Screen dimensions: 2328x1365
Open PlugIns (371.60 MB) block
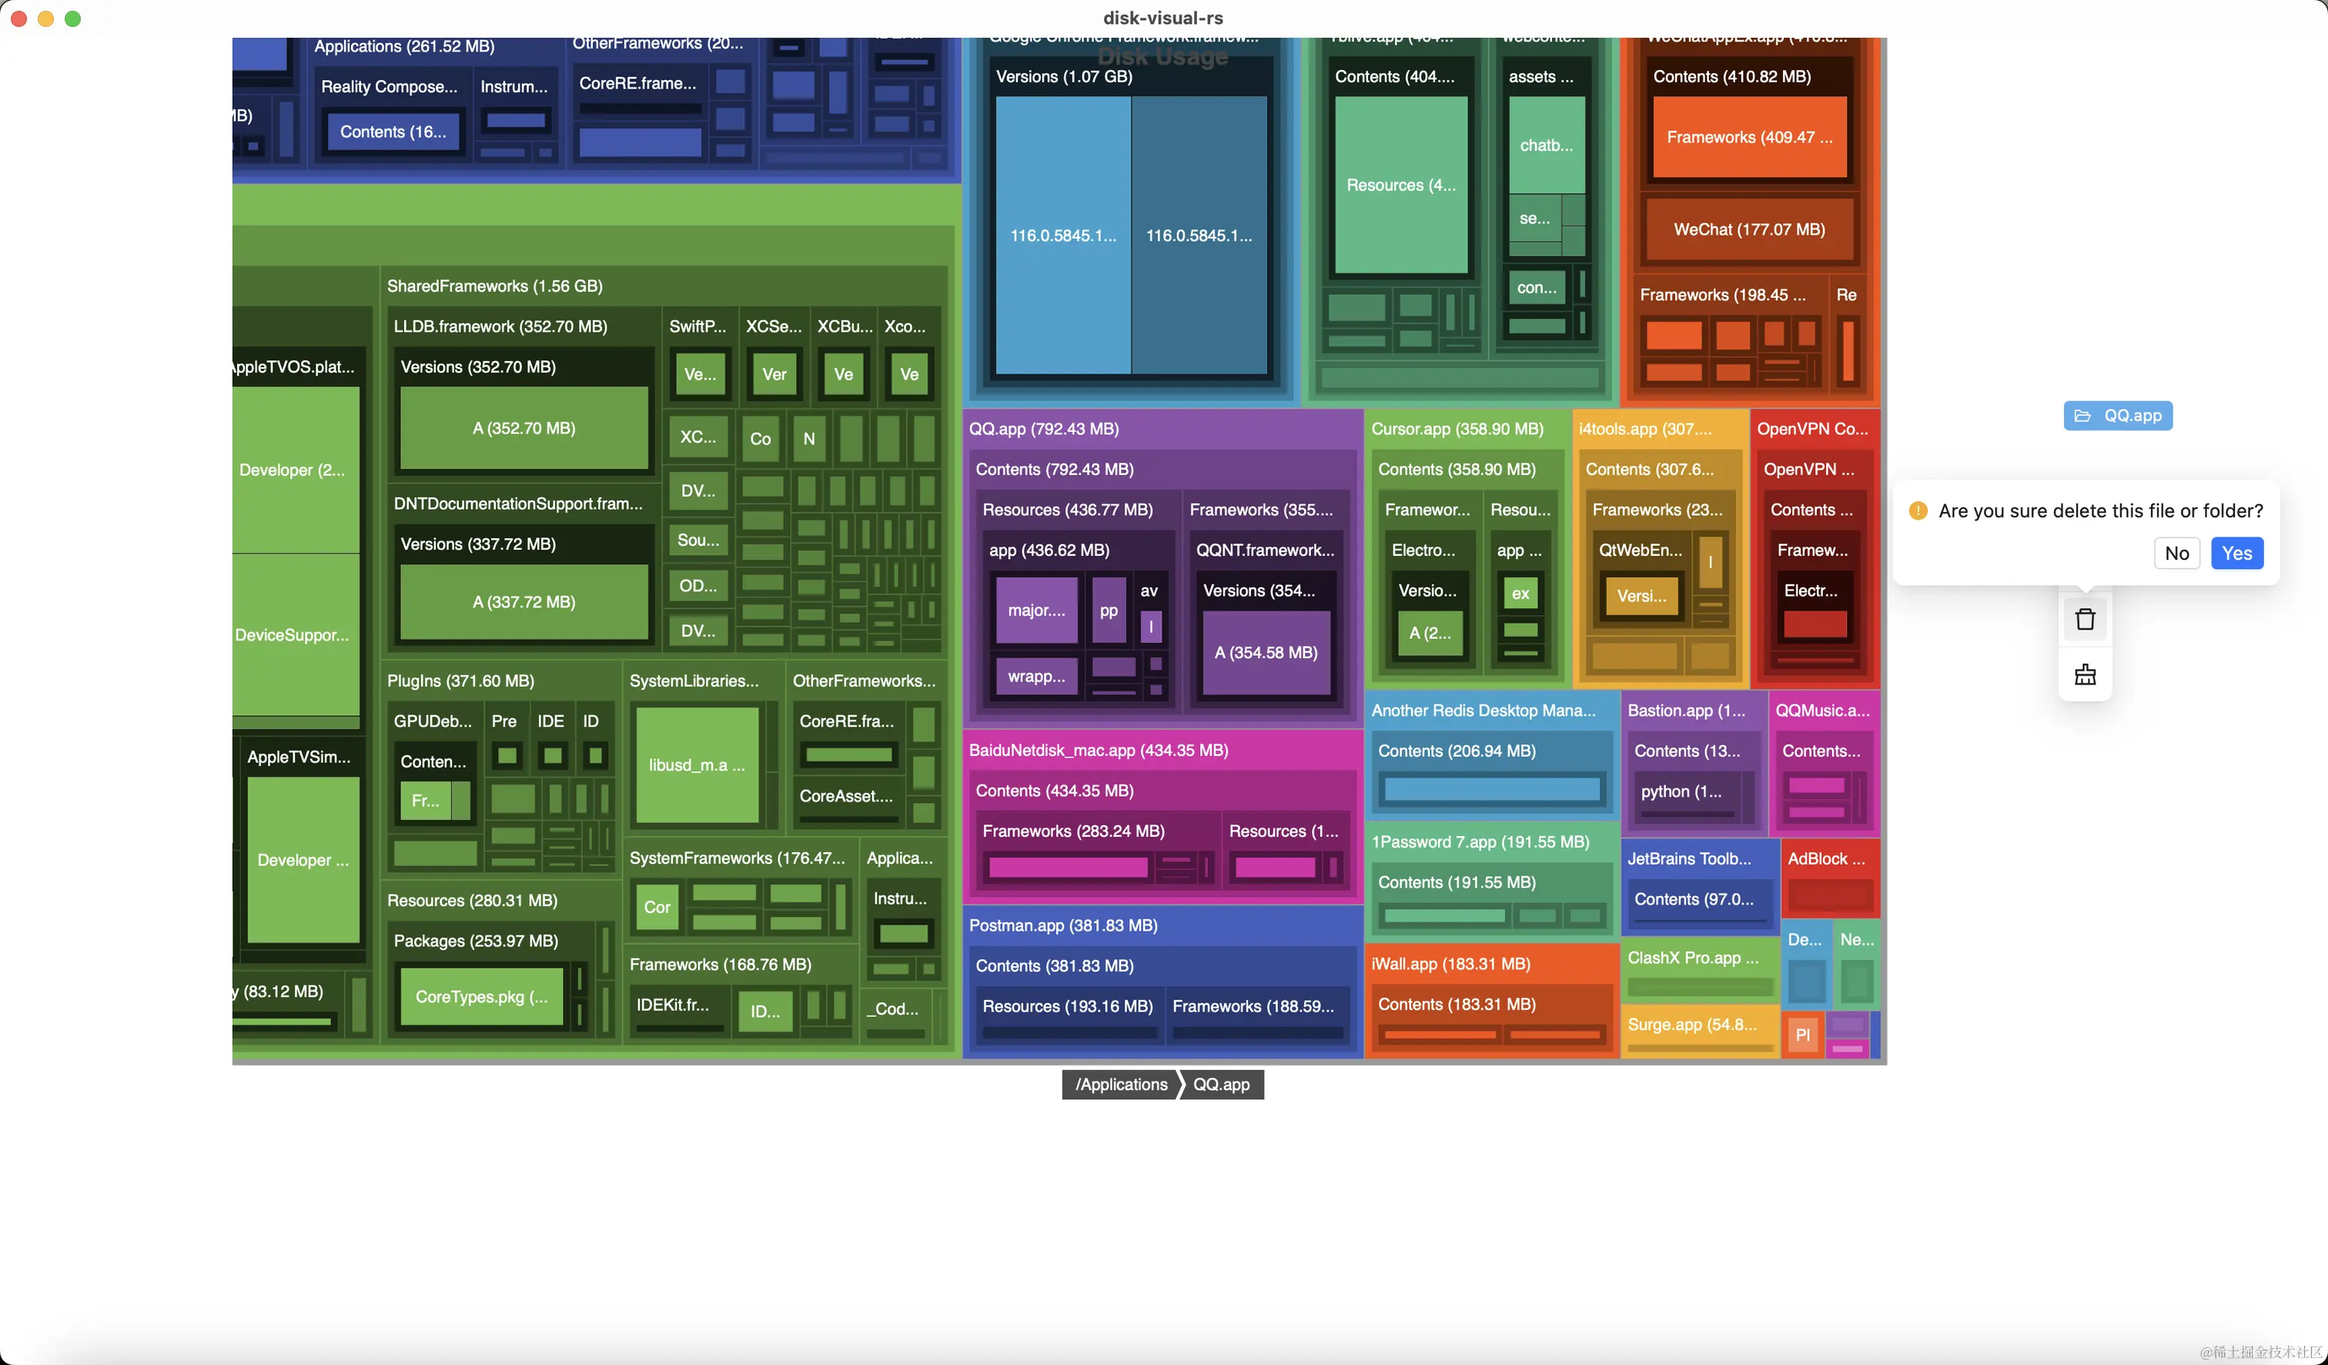pyautogui.click(x=460, y=681)
